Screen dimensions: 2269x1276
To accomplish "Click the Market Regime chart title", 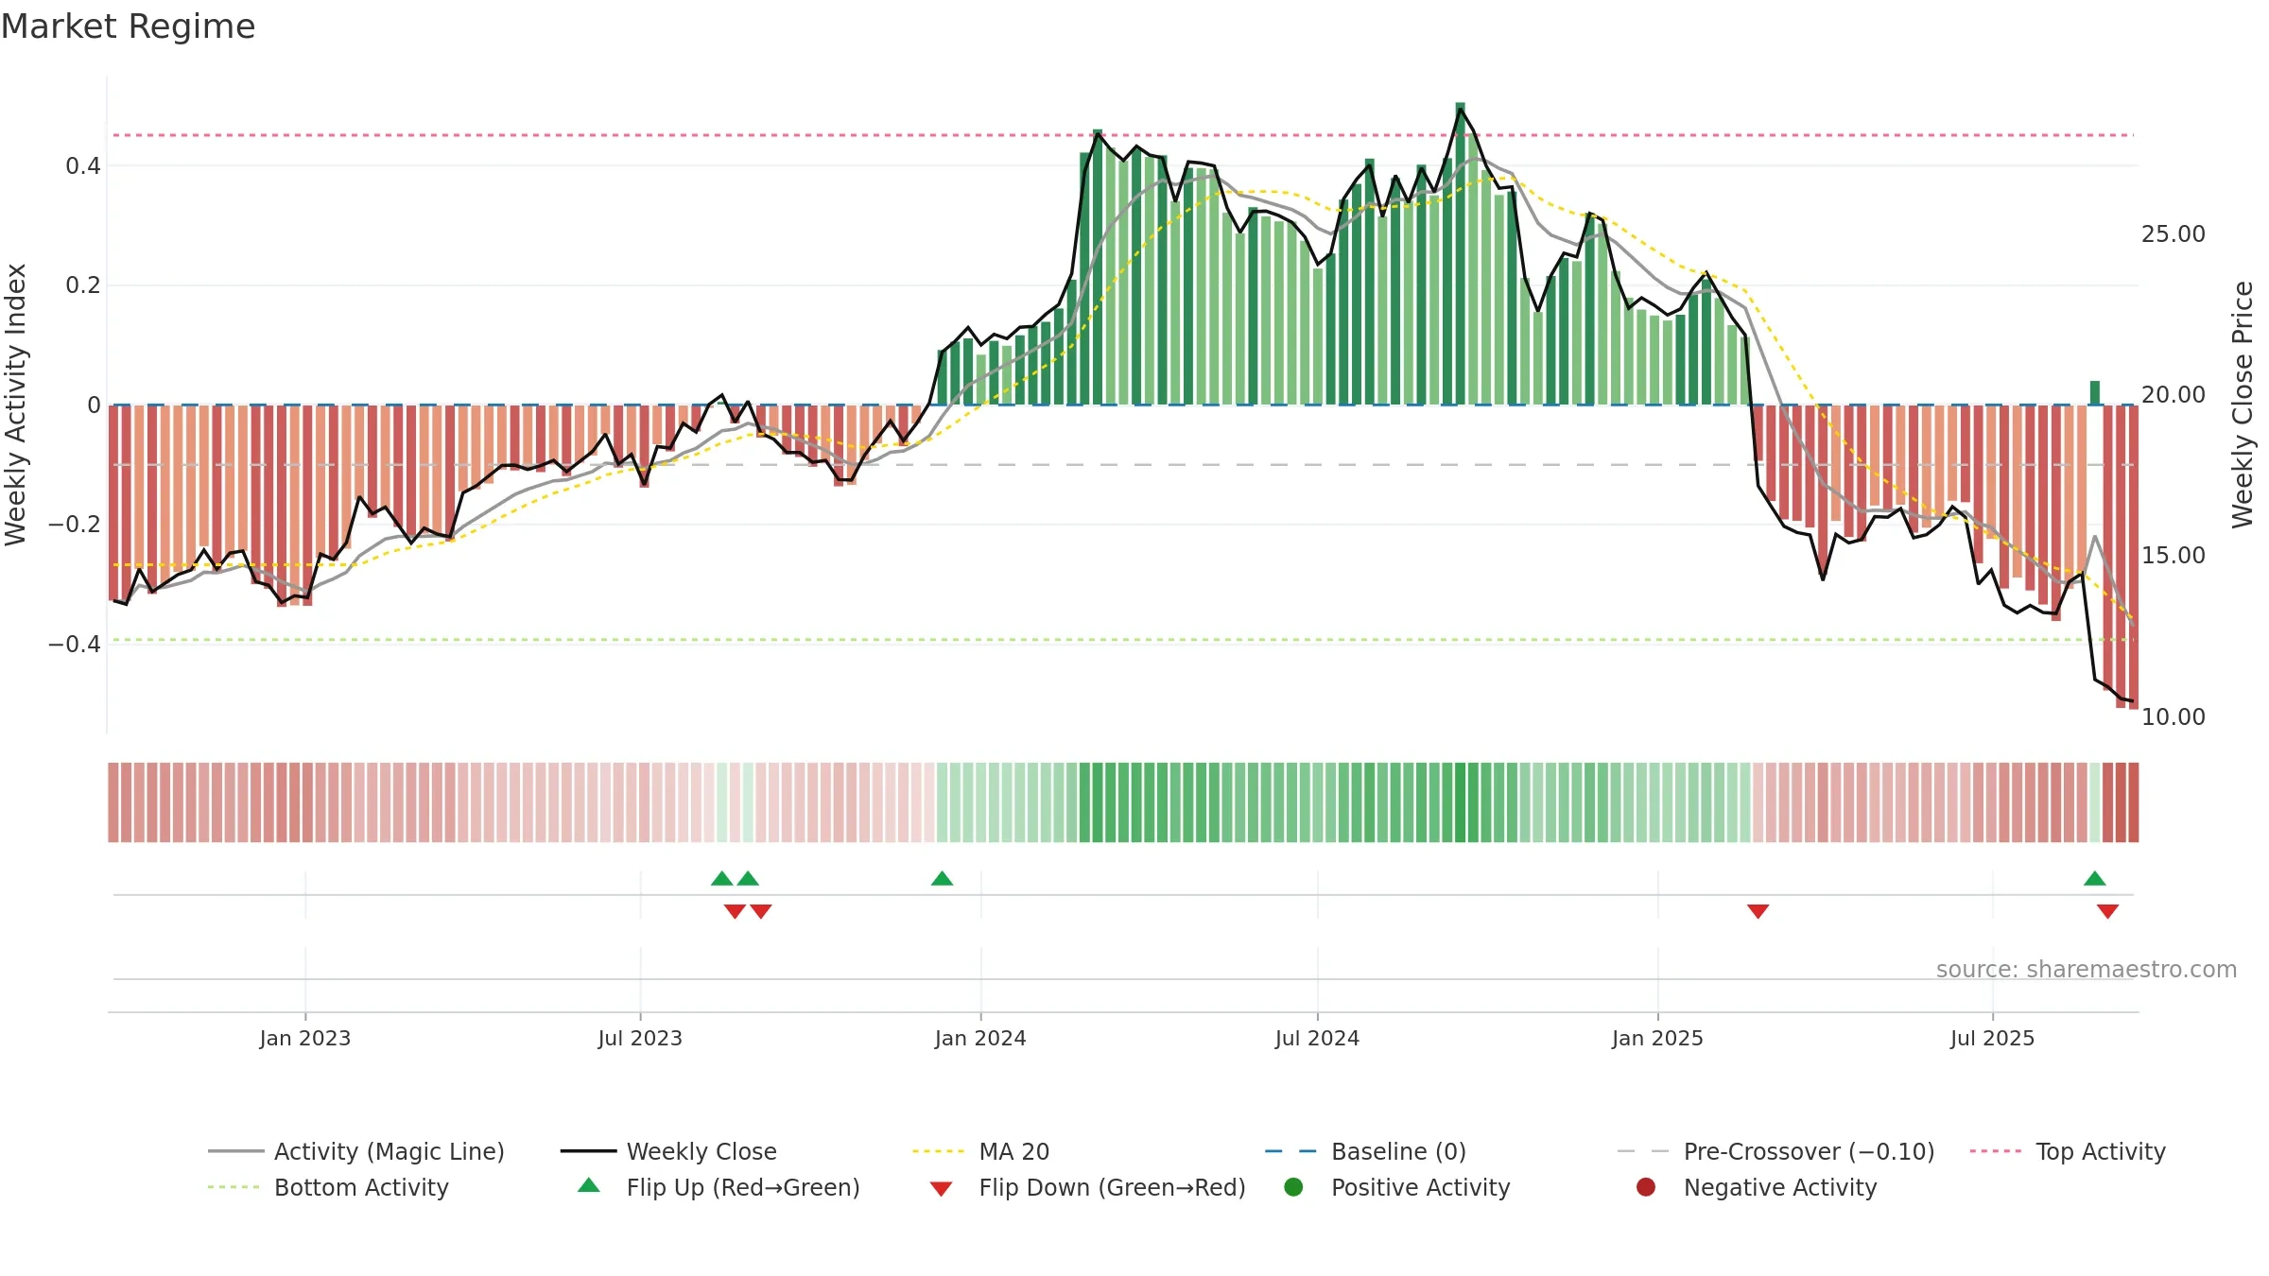I will coord(128,26).
